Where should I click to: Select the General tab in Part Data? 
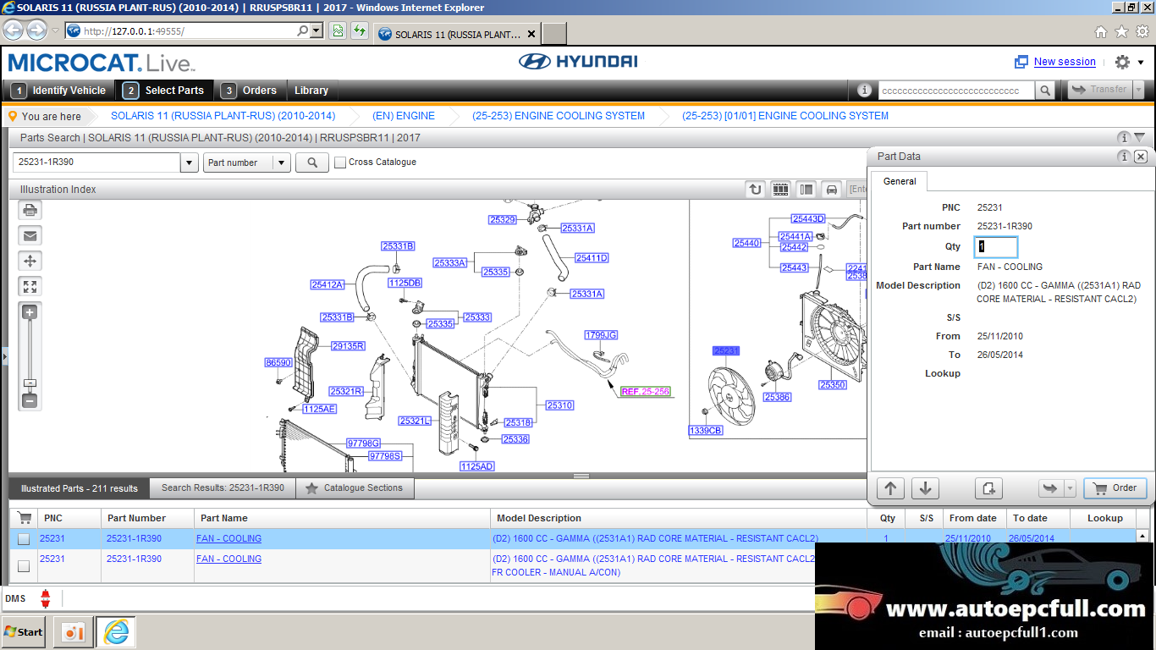(x=900, y=181)
